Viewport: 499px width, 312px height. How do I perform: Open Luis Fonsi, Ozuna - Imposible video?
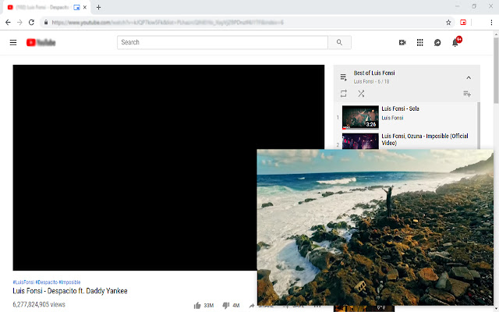tap(425, 140)
